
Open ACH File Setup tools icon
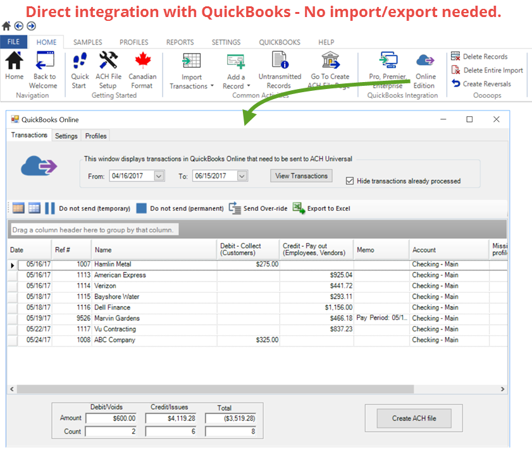click(x=108, y=61)
